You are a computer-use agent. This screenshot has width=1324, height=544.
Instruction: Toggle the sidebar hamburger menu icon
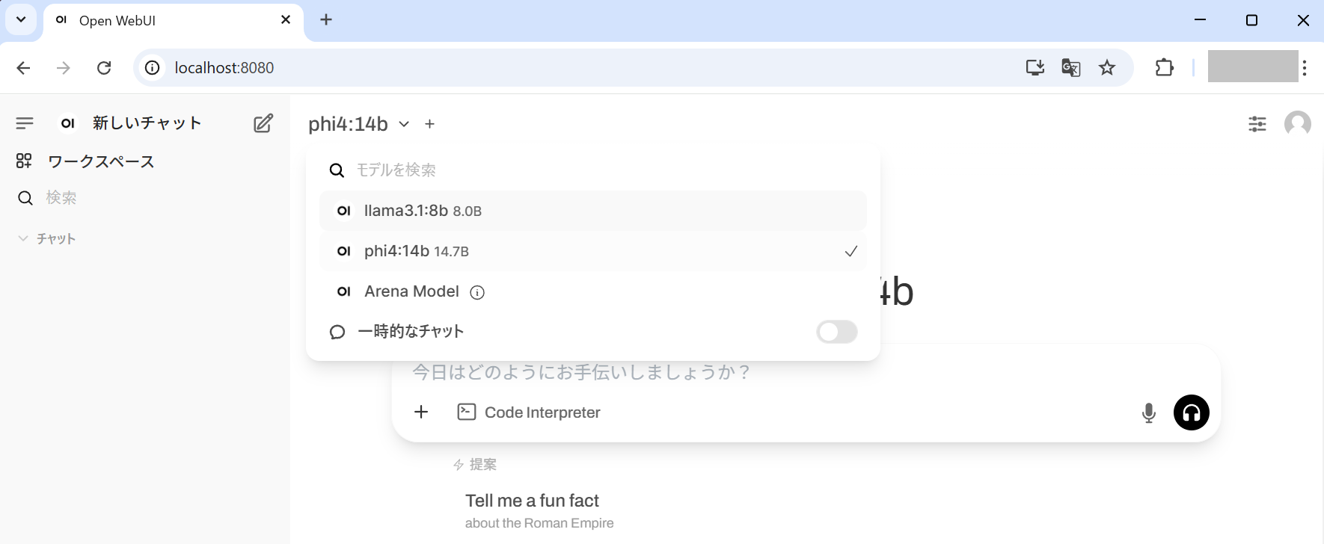[x=25, y=123]
